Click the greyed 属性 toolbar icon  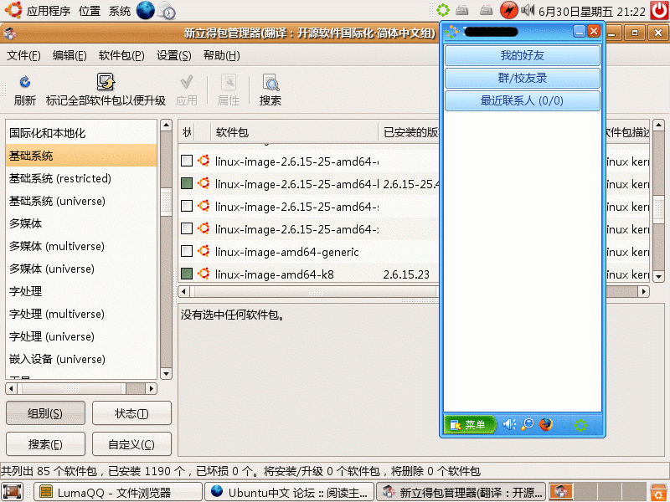(228, 81)
